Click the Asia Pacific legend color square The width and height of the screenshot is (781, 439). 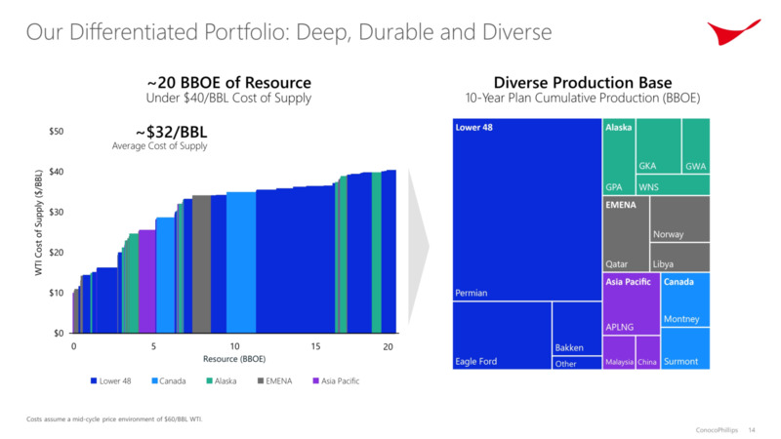click(x=315, y=380)
